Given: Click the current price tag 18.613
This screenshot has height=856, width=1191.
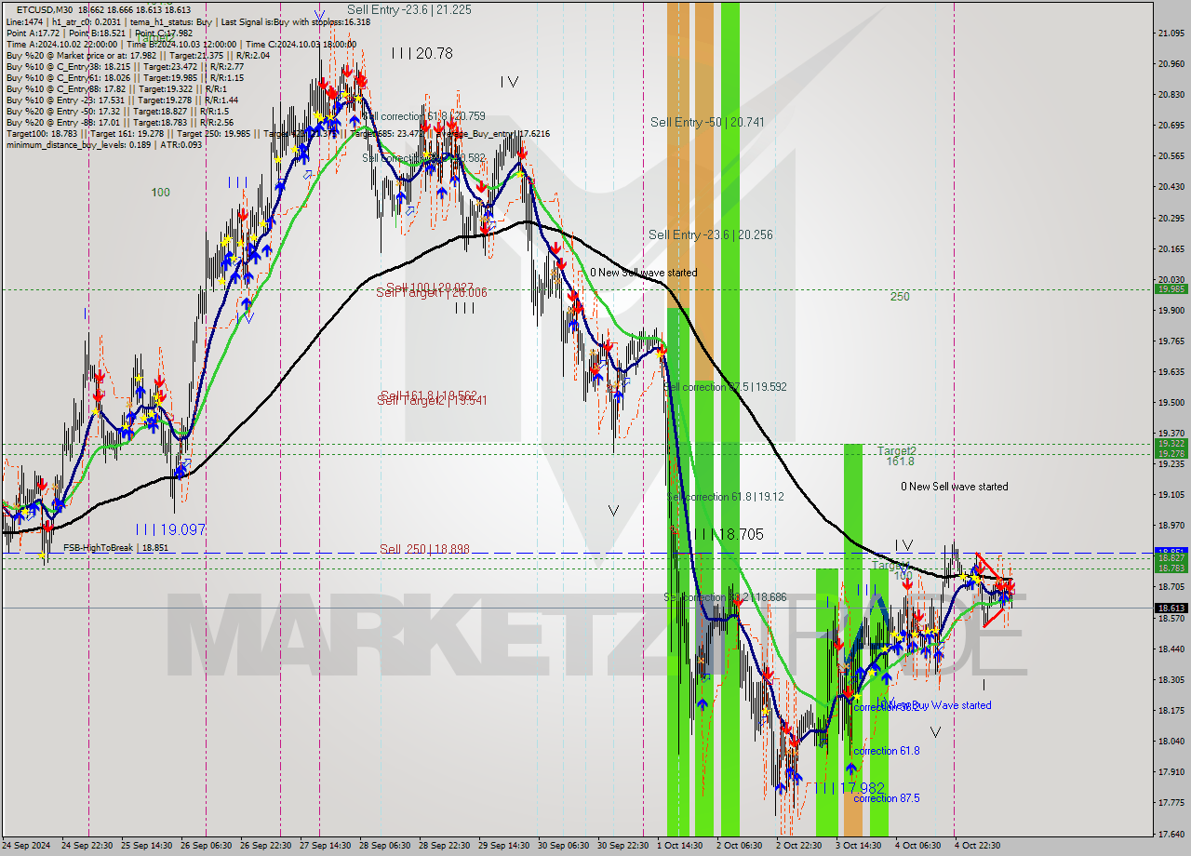Looking at the screenshot, I should [1171, 609].
